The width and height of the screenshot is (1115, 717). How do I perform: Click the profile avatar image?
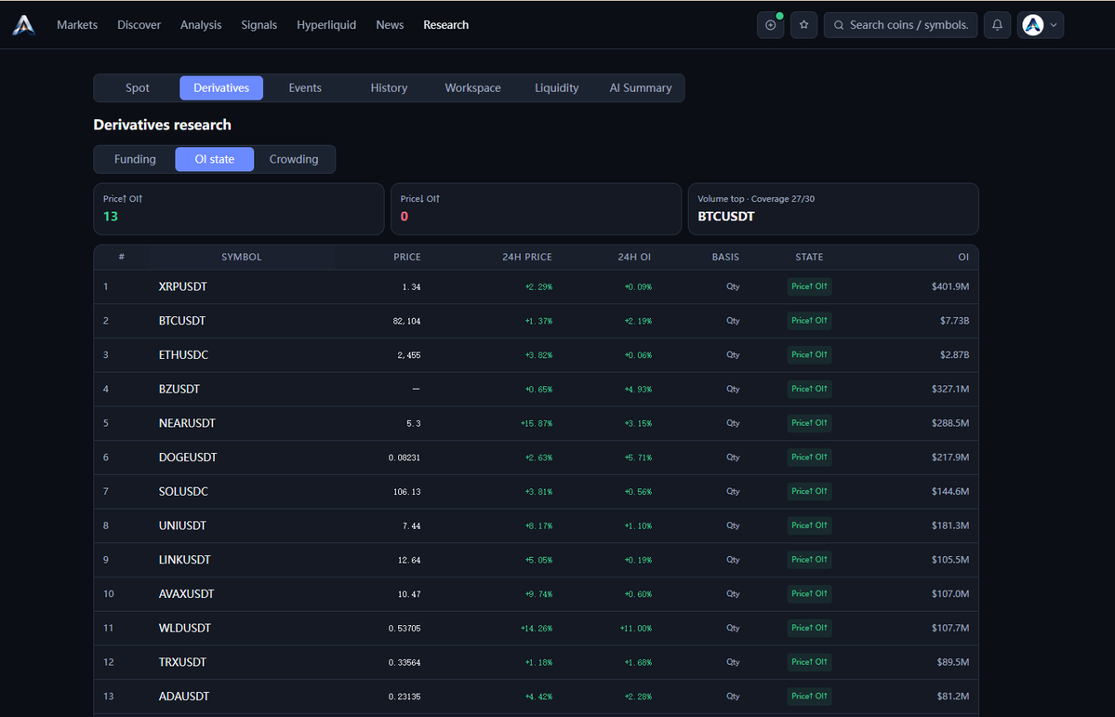pyautogui.click(x=1032, y=25)
